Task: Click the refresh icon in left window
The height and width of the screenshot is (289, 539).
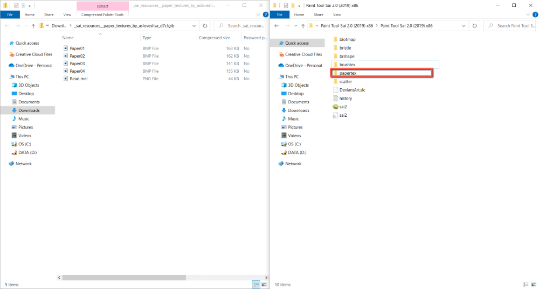Action: click(x=205, y=26)
